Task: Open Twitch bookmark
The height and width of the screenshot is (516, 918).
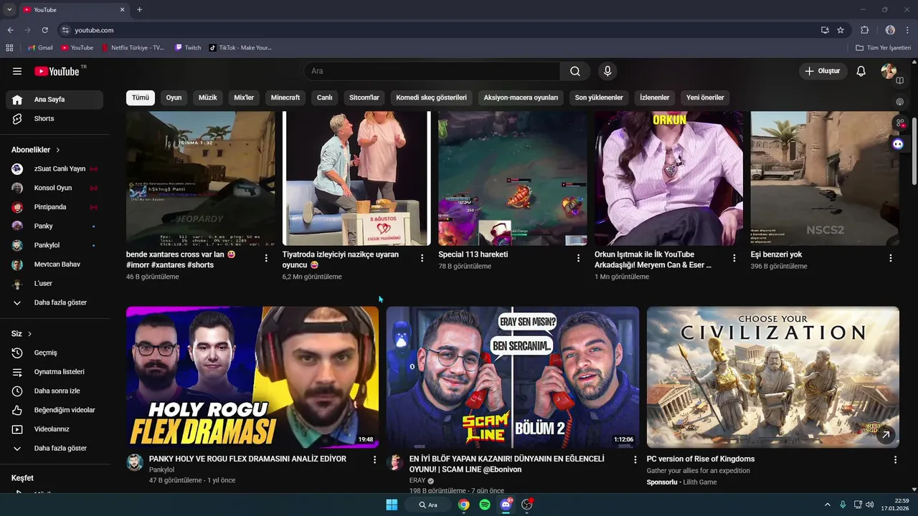Action: (188, 48)
